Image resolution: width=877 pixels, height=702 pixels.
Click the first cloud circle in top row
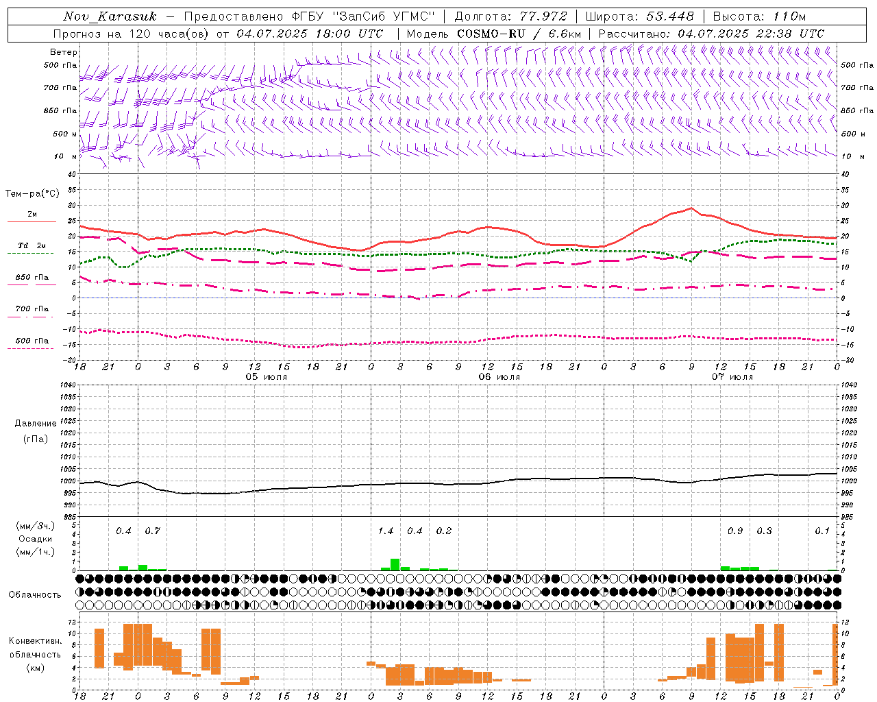tap(80, 579)
